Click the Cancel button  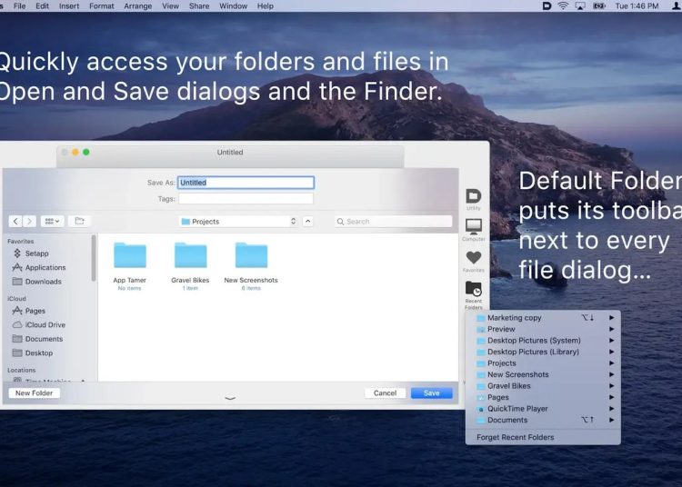click(x=385, y=393)
